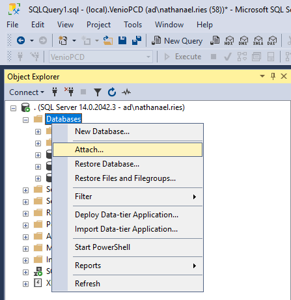Image resolution: width=291 pixels, height=300 pixels.
Task: Click Object Explorer Stop square icon
Action: [83, 92]
